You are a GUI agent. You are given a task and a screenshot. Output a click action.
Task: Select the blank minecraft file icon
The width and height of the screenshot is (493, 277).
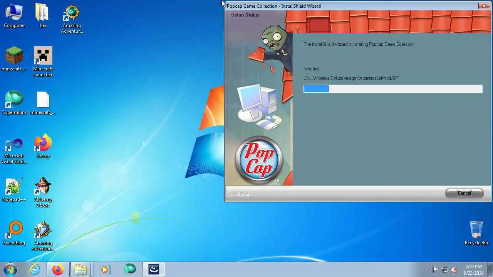coord(43,103)
